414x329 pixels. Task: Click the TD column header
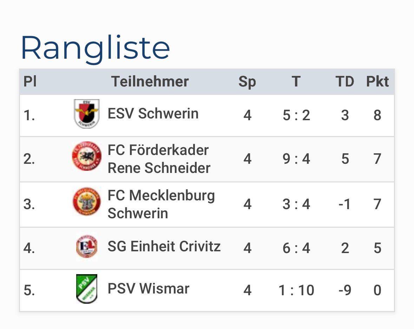click(x=344, y=82)
